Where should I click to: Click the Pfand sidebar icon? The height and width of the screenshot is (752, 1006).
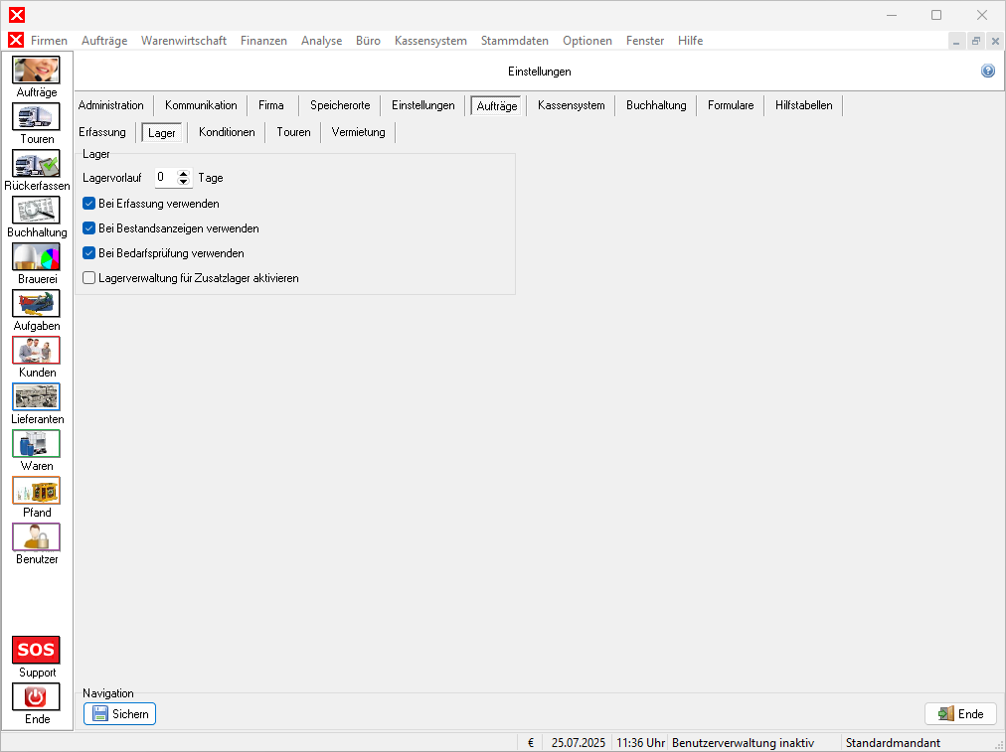point(36,491)
